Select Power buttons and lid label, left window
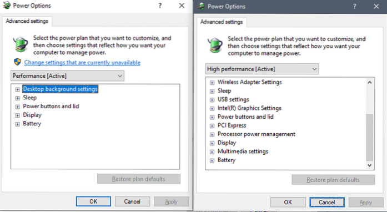 pyautogui.click(x=51, y=106)
